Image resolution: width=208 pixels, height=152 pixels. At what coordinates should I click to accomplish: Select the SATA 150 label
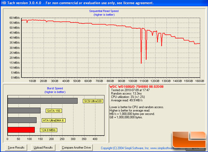pos(54,111)
